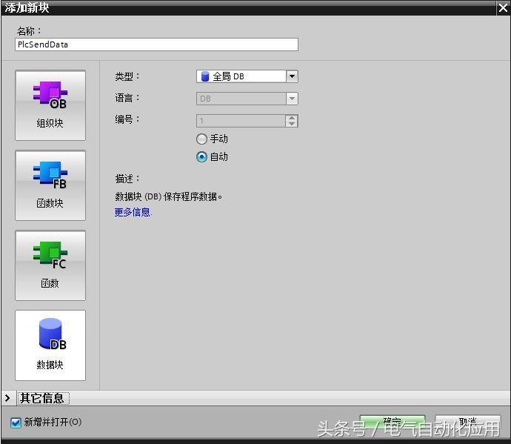
Task: Choose the 手动 manual numbering radio button
Action: pos(201,139)
